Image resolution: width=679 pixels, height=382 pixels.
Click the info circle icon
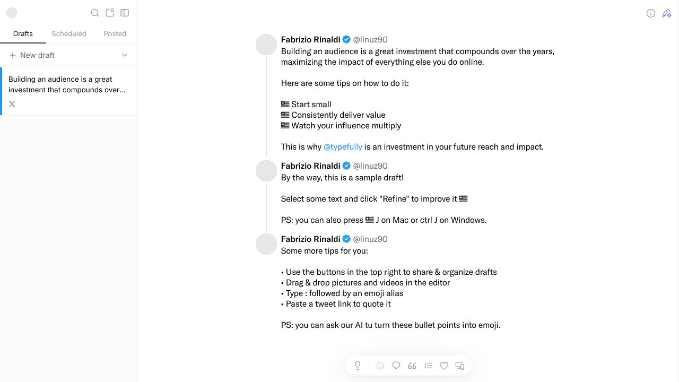pyautogui.click(x=651, y=13)
